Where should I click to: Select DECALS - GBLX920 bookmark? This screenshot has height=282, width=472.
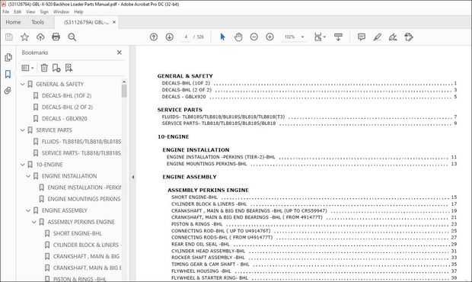pos(65,119)
